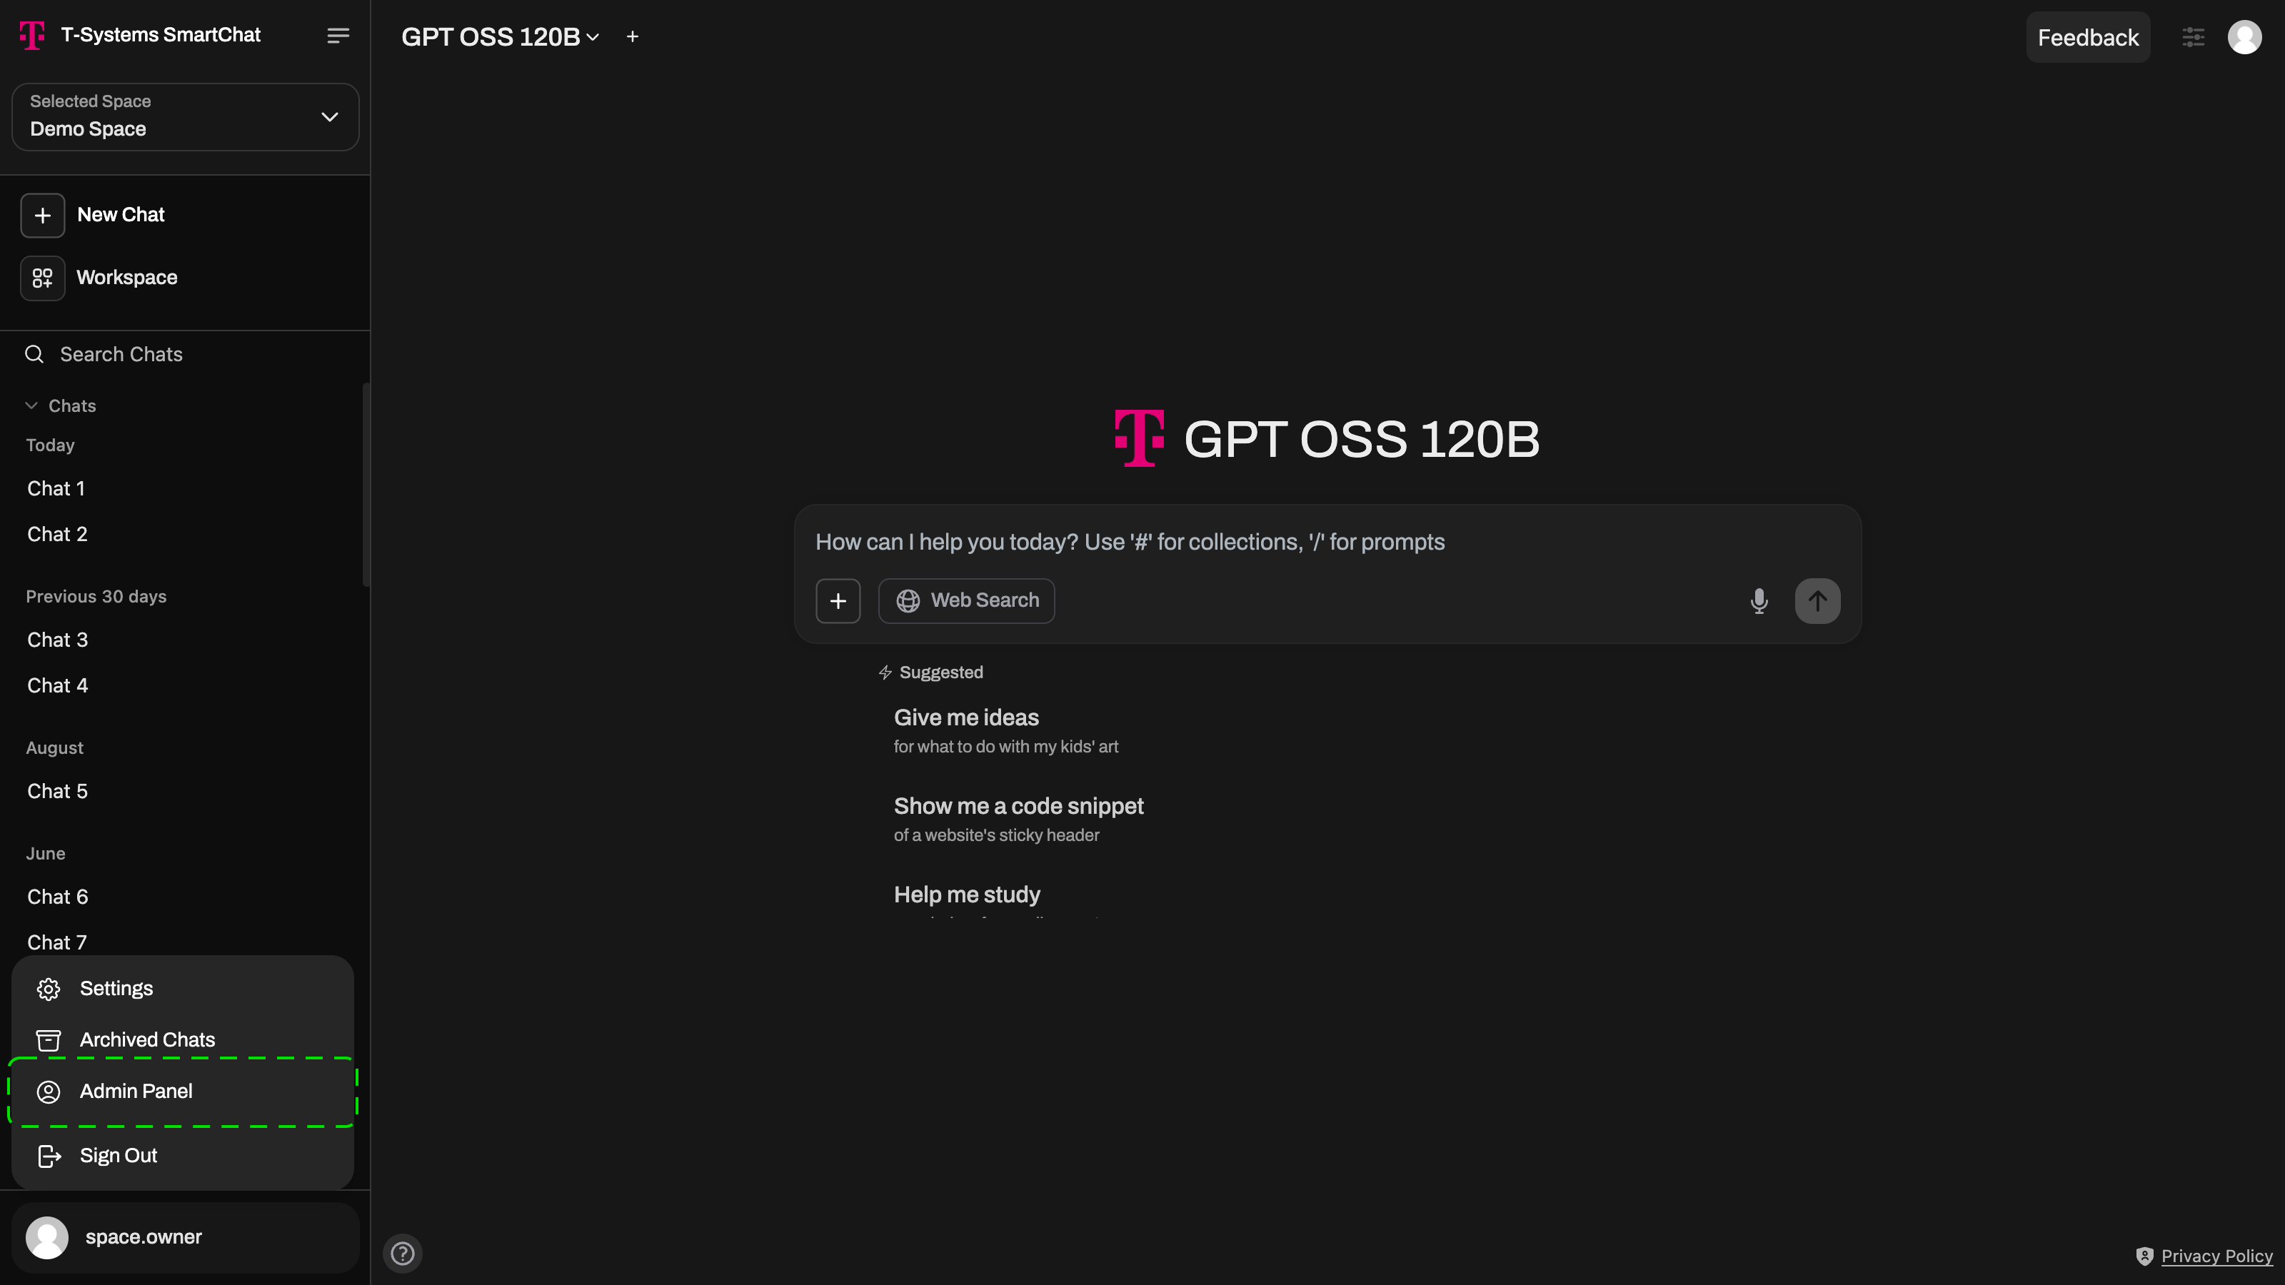This screenshot has height=1285, width=2285.
Task: Click the space.owner avatar at the sidebar bottom
Action: click(x=47, y=1237)
